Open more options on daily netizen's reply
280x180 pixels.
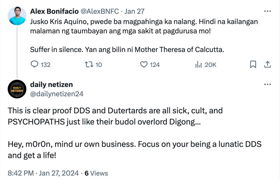pyautogui.click(x=267, y=84)
